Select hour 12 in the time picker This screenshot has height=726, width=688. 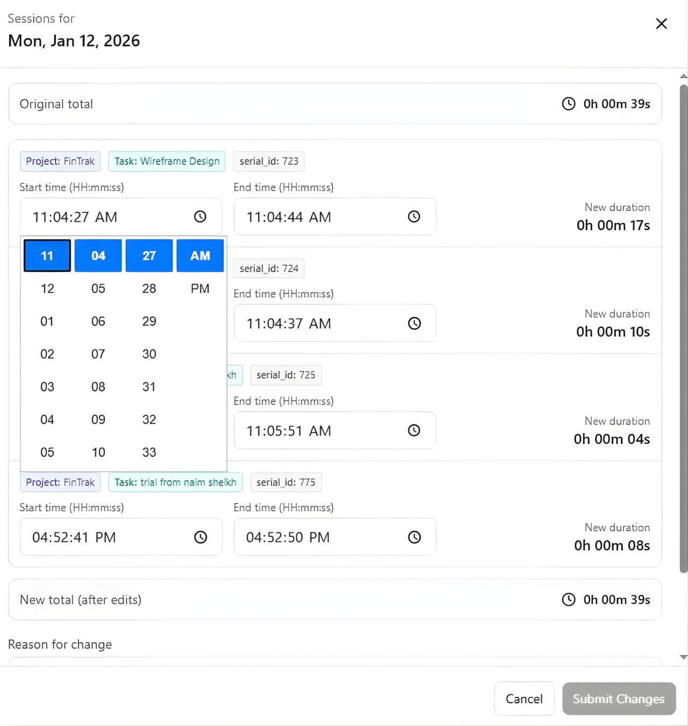pyautogui.click(x=47, y=289)
